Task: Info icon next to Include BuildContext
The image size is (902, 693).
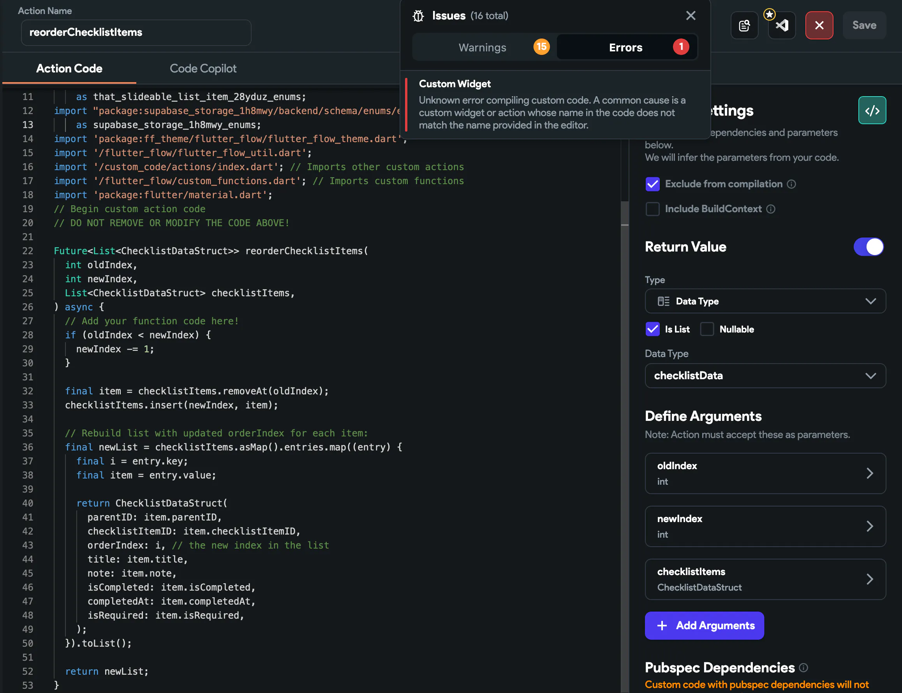Action: [x=770, y=209]
